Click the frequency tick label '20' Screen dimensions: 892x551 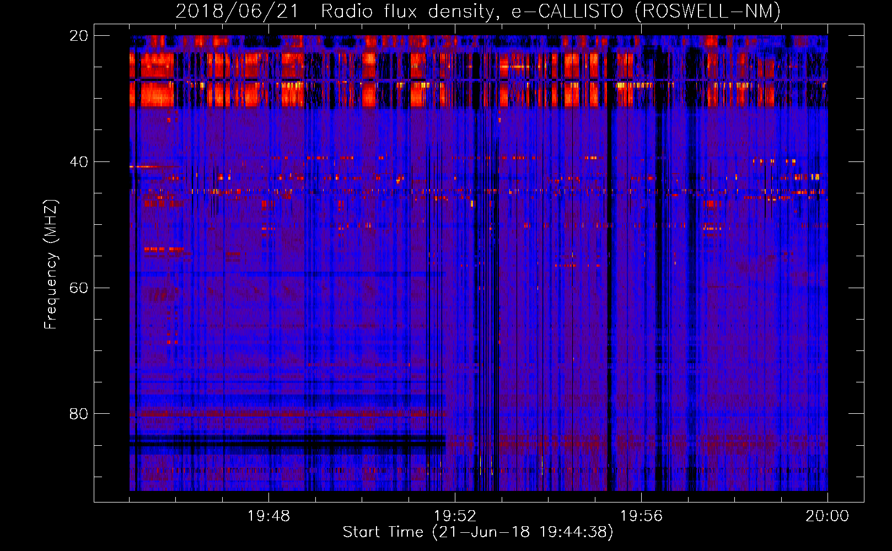79,36
